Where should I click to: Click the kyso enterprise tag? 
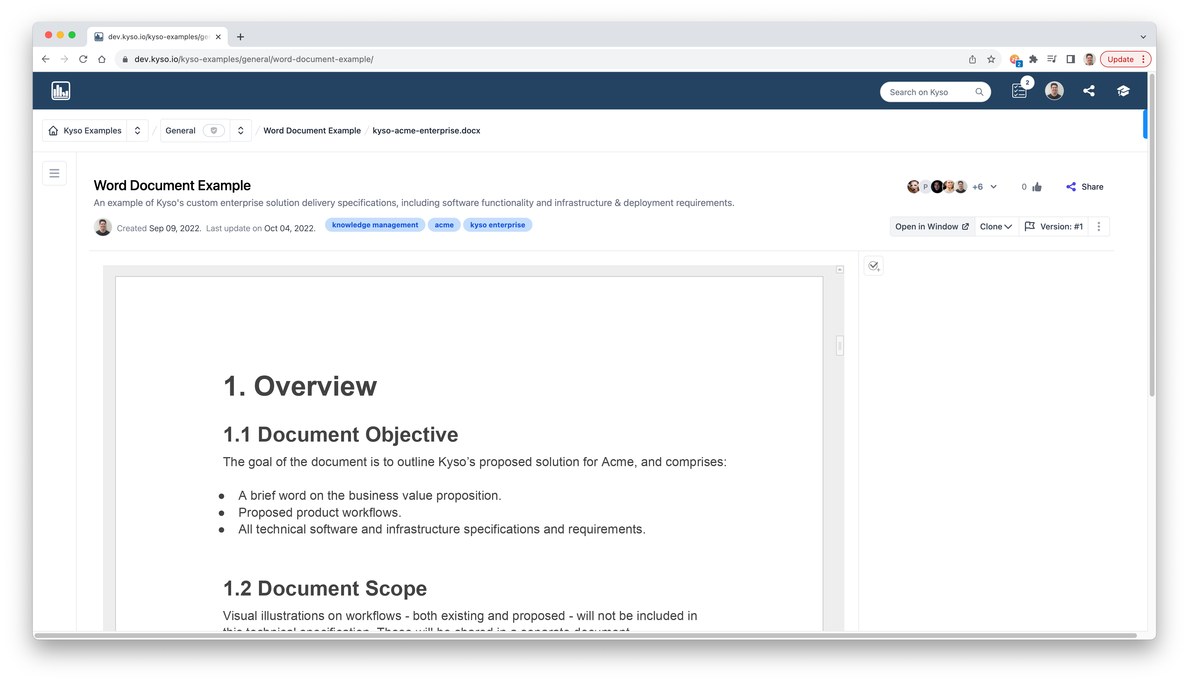pos(497,225)
